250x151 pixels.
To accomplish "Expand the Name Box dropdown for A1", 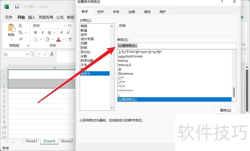I will click(x=27, y=54).
